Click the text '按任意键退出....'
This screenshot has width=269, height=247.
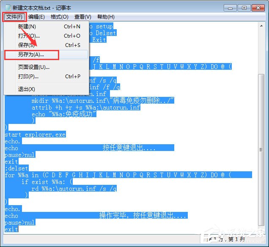[x=129, y=148]
